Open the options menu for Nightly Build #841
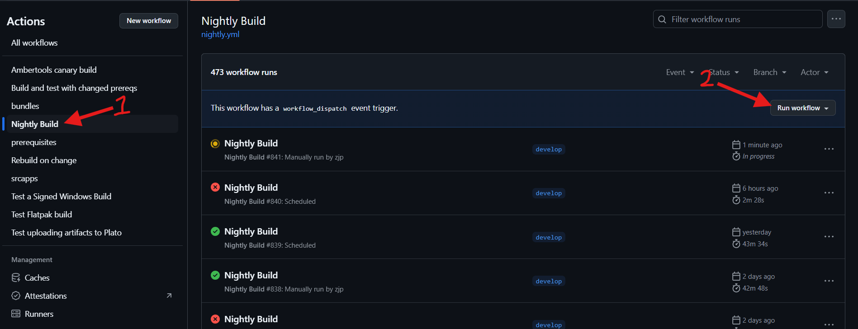Screen dimensions: 858x329 [x=829, y=149]
